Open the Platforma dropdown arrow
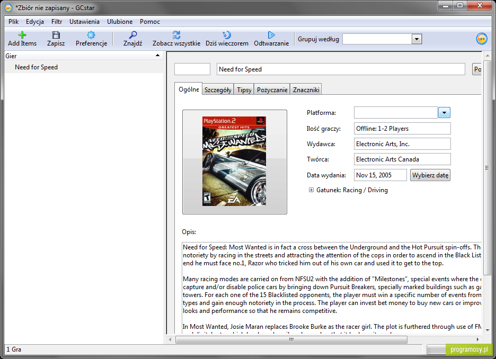The image size is (496, 359). [x=444, y=112]
